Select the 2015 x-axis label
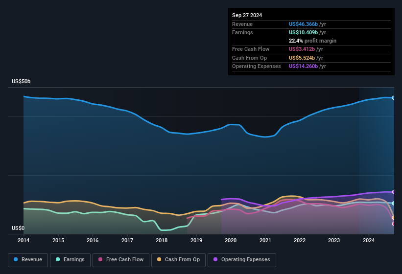Image resolution: width=402 pixels, height=274 pixels. point(58,240)
